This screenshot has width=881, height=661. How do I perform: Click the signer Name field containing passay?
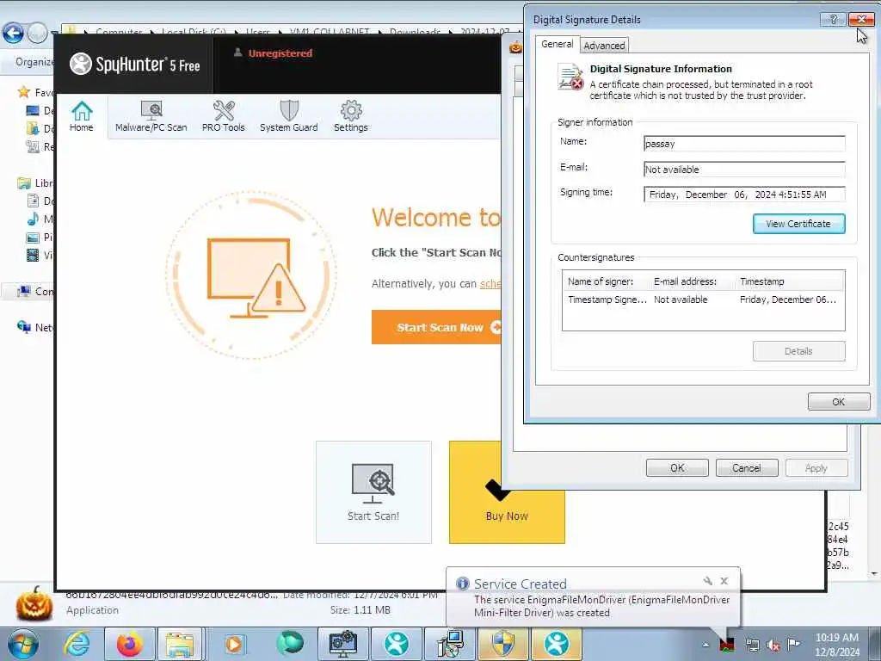coord(744,144)
